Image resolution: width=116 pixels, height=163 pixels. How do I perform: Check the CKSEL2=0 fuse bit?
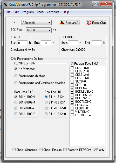(x=72, y=75)
